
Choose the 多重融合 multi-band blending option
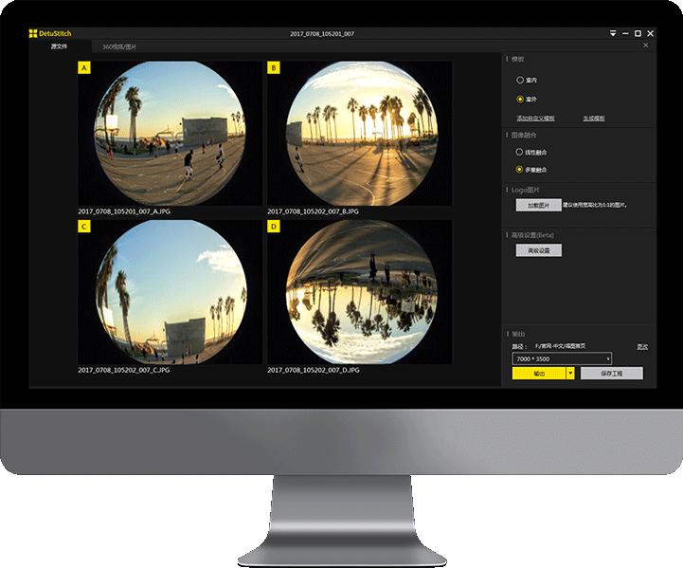click(520, 170)
